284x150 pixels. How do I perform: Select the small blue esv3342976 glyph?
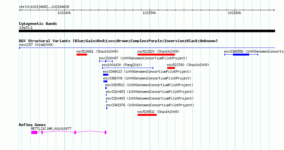(x=107, y=108)
